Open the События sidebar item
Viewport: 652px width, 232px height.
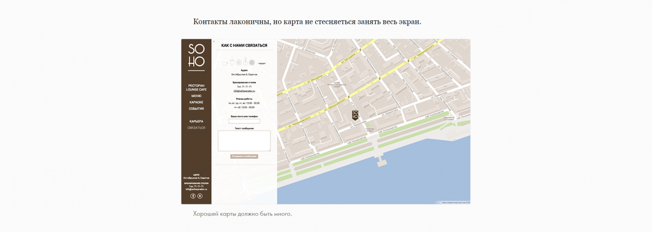(x=196, y=109)
